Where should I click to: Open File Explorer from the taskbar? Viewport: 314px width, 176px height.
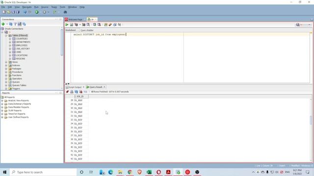click(120, 172)
